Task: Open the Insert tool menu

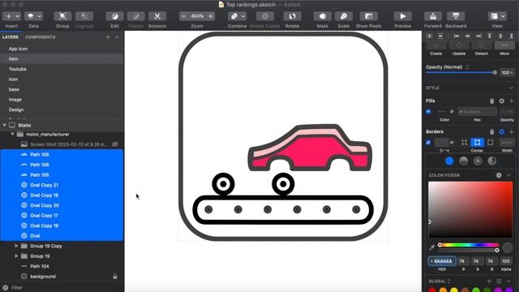Action: coord(11,16)
